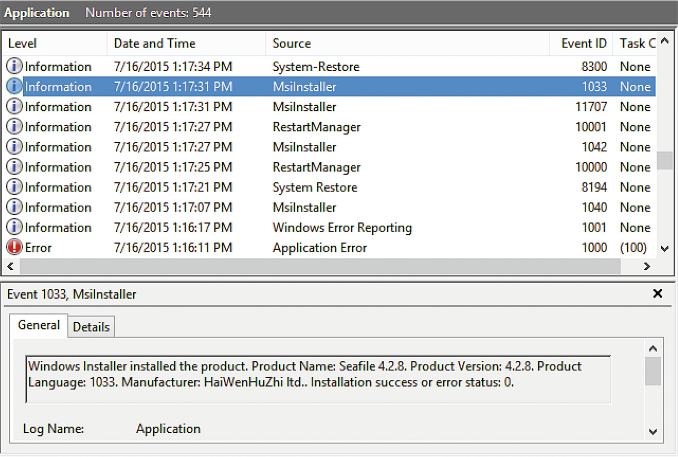Click the Event ID value 1001

point(594,227)
